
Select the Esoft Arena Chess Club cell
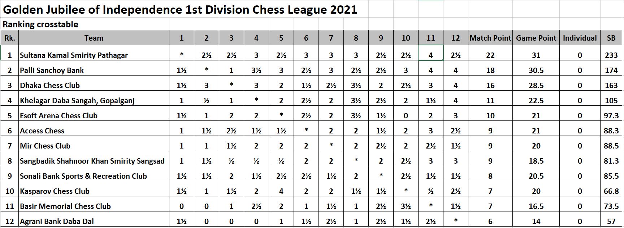94,115
